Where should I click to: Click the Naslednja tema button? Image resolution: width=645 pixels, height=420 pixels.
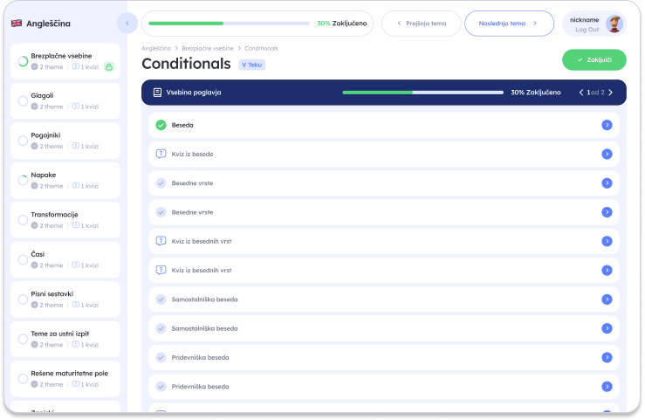[509, 24]
